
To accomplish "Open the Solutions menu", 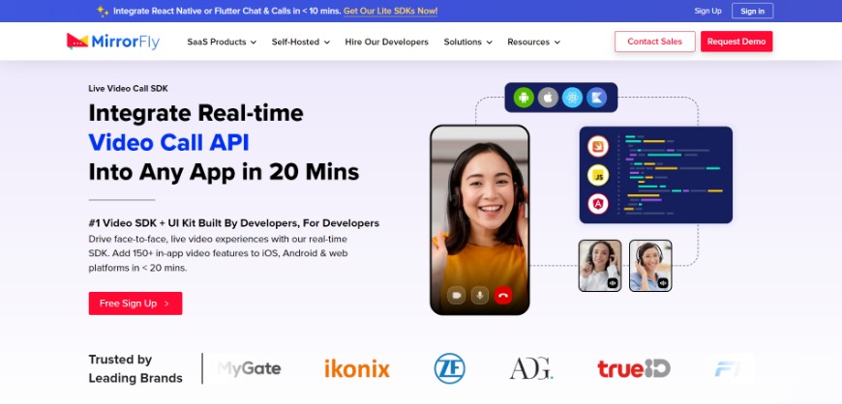I will [x=467, y=42].
